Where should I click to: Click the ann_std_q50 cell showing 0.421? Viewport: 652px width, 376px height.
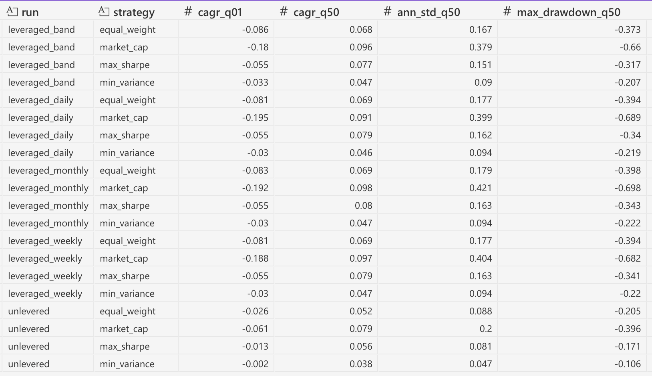click(437, 188)
